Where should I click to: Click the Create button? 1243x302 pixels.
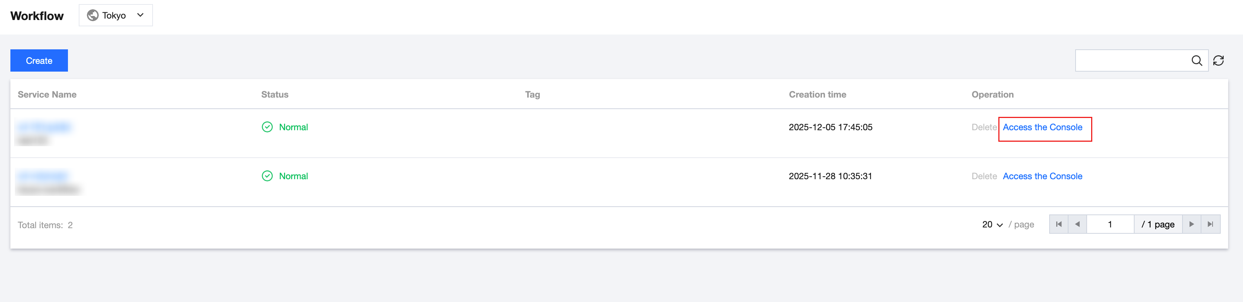coord(39,61)
